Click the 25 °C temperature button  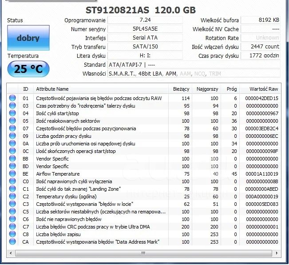coord(28,69)
